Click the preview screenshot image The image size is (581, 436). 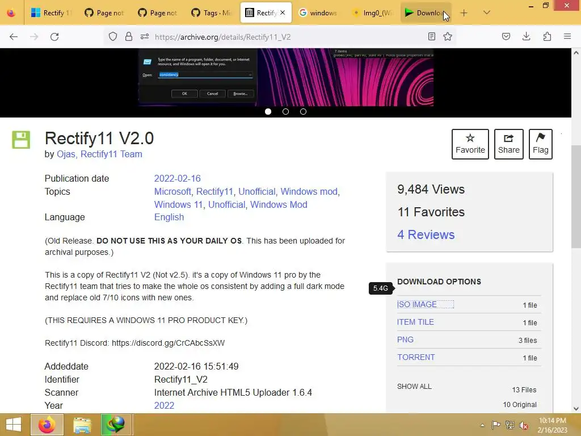click(x=286, y=77)
